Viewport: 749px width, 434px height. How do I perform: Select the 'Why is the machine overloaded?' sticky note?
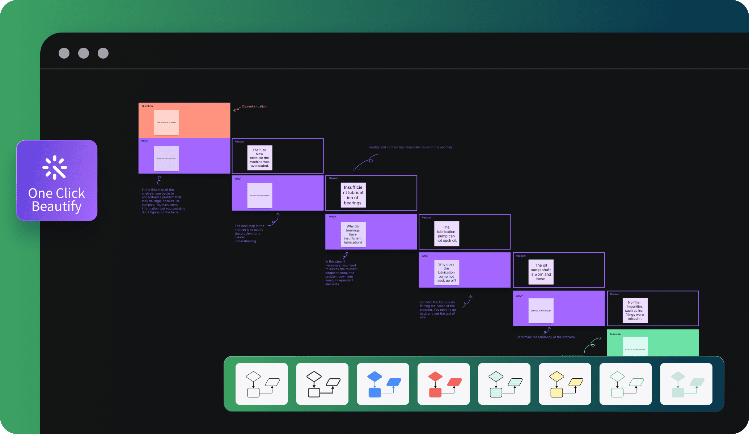[260, 195]
